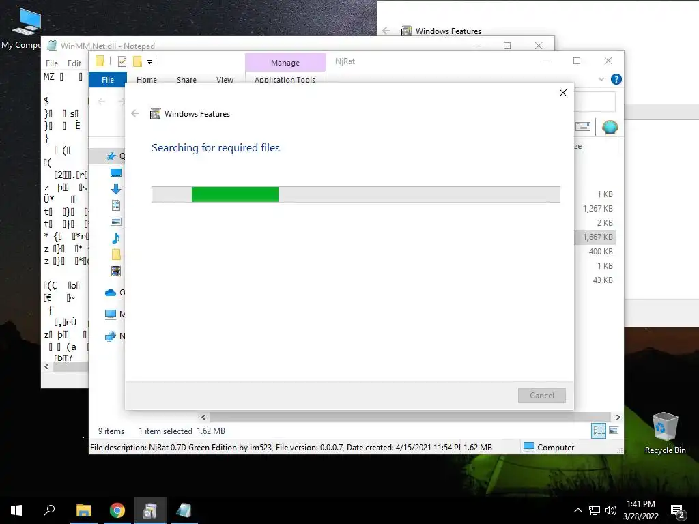
Task: Click the Explorer help question mark icon
Action: (x=616, y=79)
